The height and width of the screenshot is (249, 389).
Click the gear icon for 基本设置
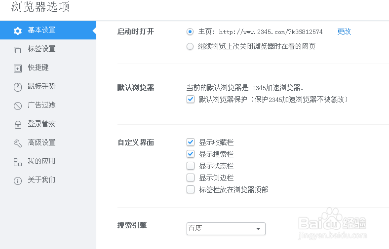click(18, 31)
